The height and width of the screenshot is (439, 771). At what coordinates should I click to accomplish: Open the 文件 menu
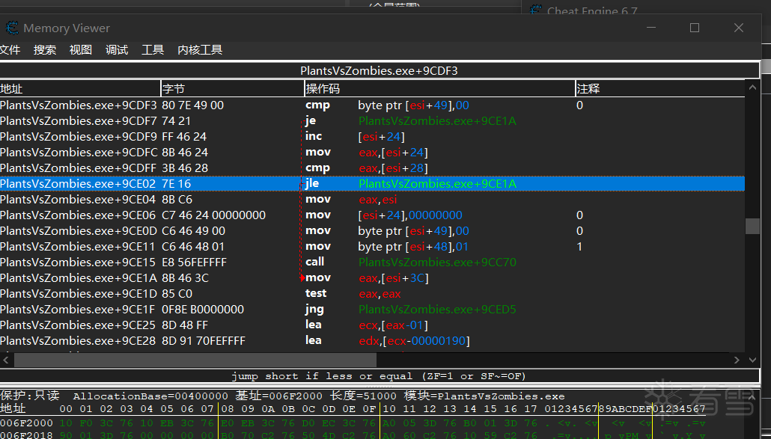10,49
